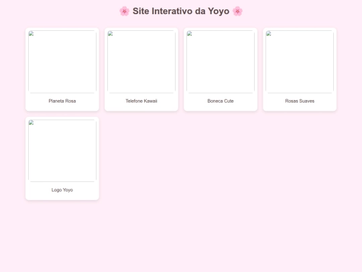
Task: Open the Rosas Suaves image thumbnail
Action: 300,62
